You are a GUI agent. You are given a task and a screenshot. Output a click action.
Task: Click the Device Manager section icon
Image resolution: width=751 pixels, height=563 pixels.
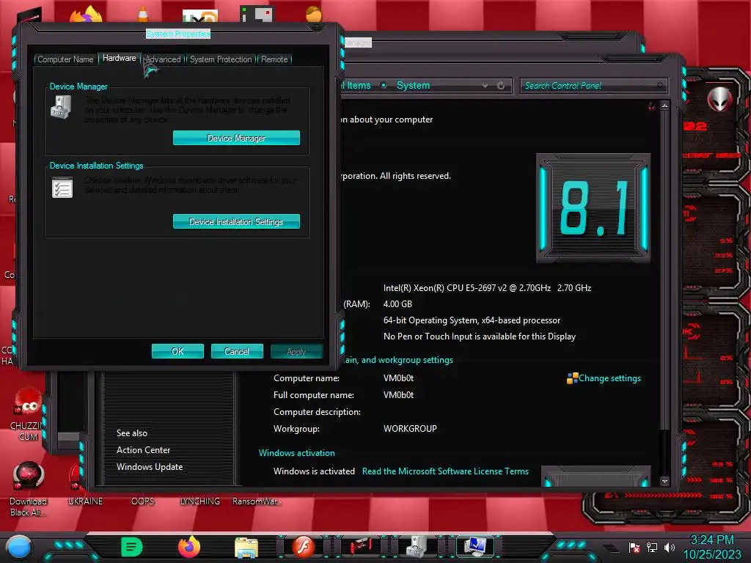tap(62, 107)
